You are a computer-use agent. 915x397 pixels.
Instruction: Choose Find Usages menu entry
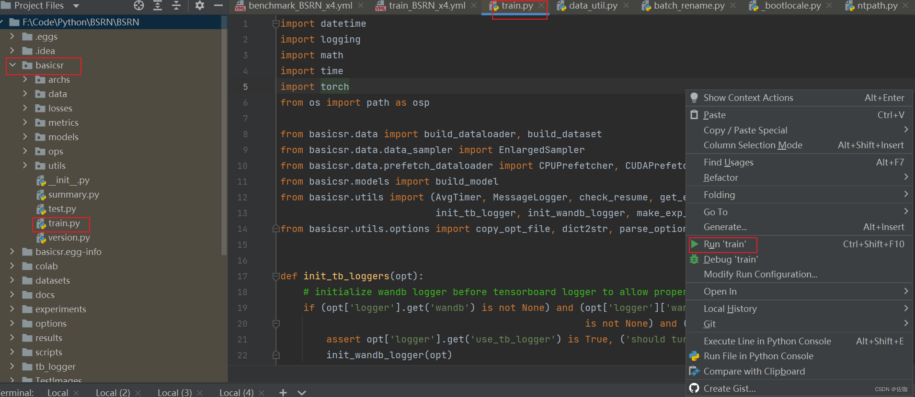pyautogui.click(x=799, y=162)
